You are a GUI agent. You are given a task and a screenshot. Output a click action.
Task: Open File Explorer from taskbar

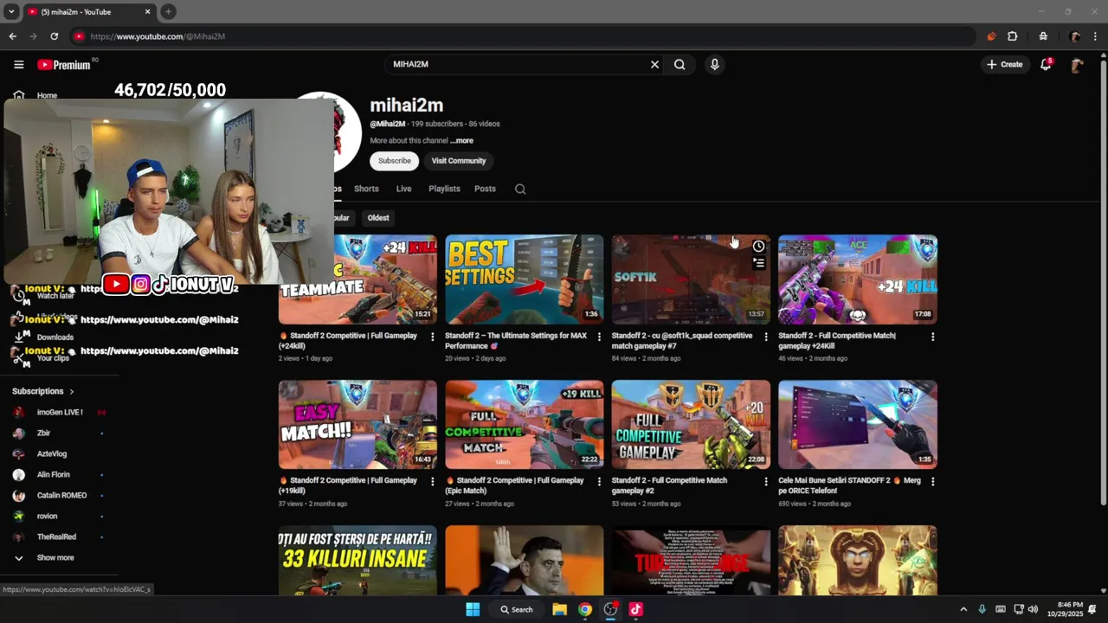pyautogui.click(x=559, y=609)
